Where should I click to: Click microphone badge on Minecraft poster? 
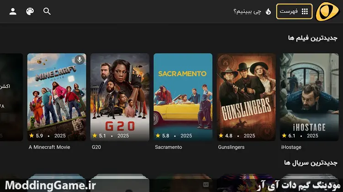coord(80,59)
